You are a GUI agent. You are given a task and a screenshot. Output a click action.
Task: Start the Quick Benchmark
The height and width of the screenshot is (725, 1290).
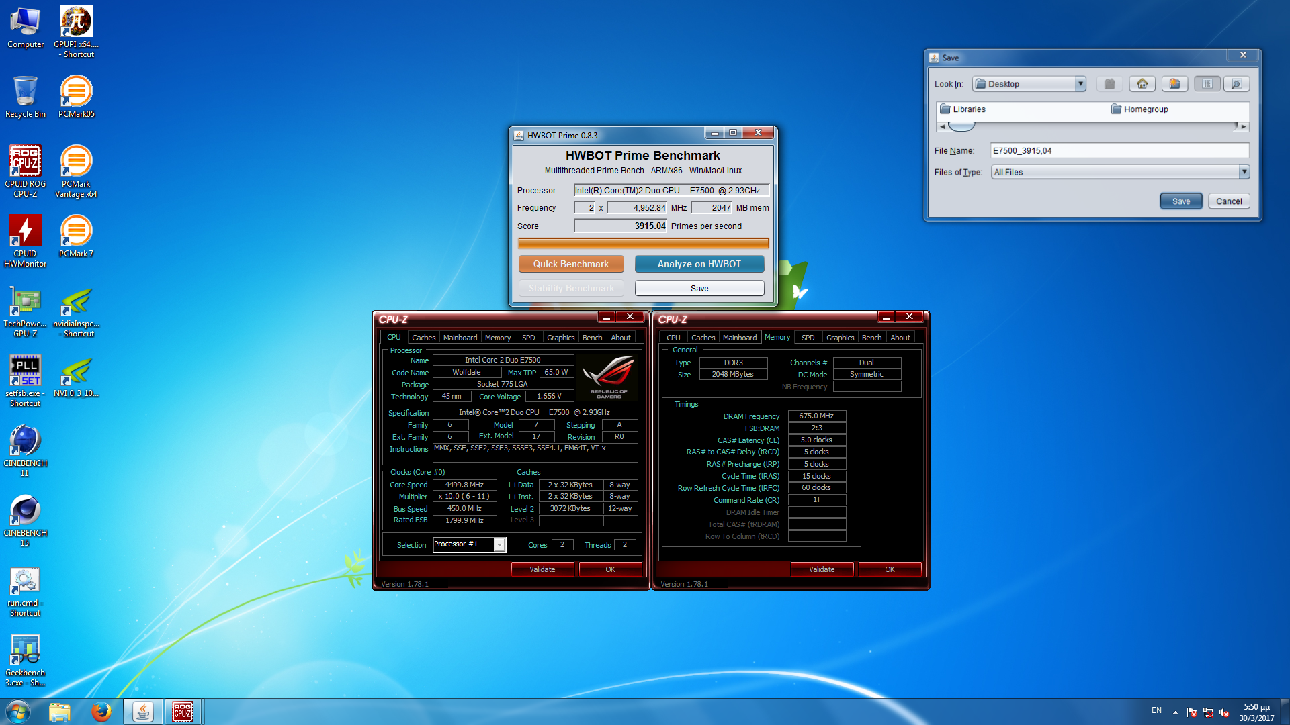coord(571,264)
